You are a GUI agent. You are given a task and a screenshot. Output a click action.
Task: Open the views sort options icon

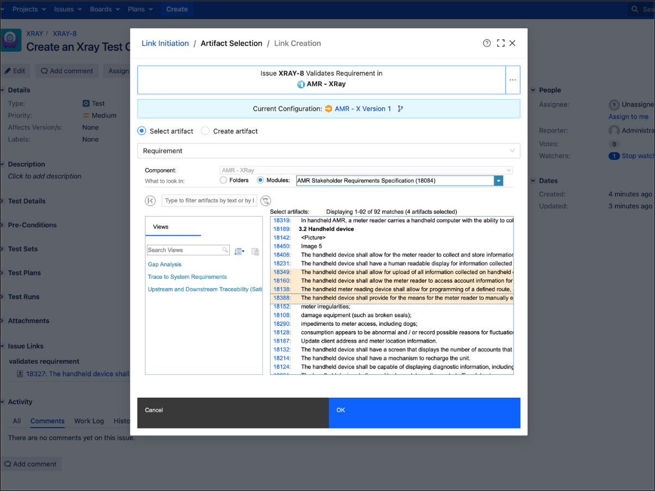tap(239, 251)
